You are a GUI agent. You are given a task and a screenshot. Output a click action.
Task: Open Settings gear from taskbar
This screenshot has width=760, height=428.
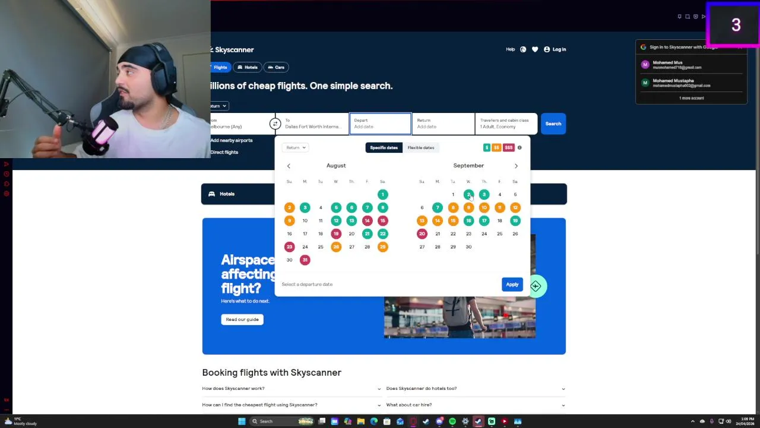click(x=465, y=421)
